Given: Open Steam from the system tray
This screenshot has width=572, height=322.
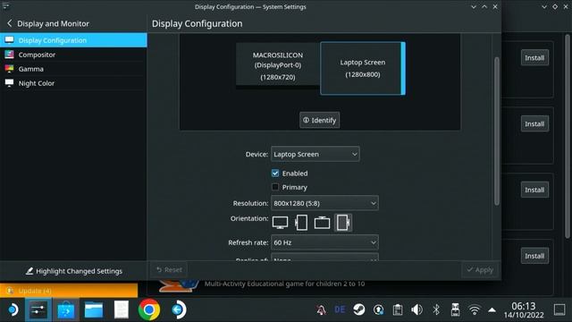Looking at the screenshot, I should 359,309.
